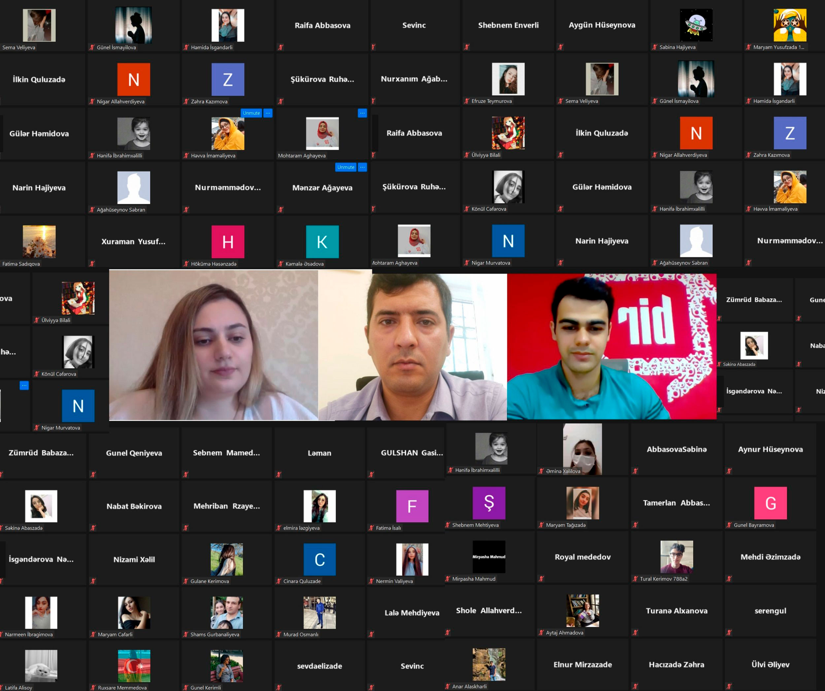825x691 pixels.
Task: Select the elmira ləzgiyeva name label
Action: (301, 528)
